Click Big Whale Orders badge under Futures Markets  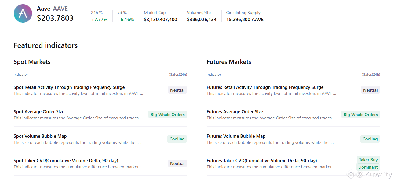(360, 115)
